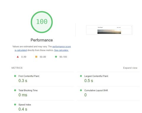Click the green dot beside Total Blocking Time
The height and width of the screenshot is (113, 142).
click(x=15, y=90)
